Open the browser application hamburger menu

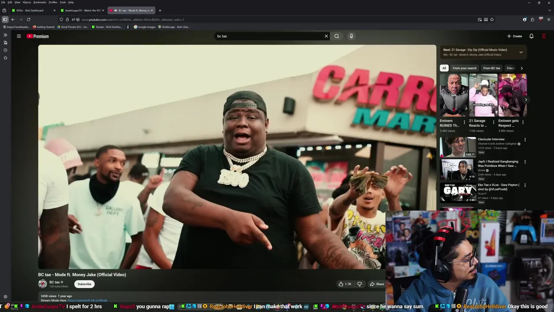pos(548,19)
